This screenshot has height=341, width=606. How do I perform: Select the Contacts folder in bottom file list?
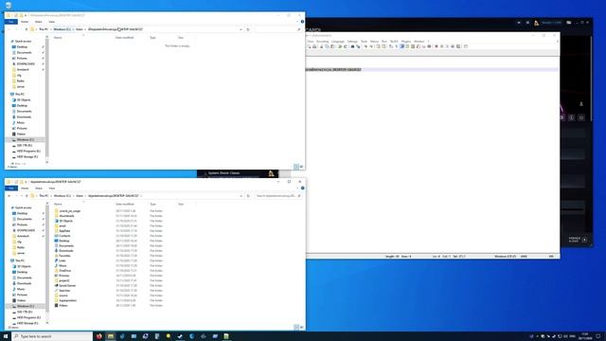click(x=64, y=236)
